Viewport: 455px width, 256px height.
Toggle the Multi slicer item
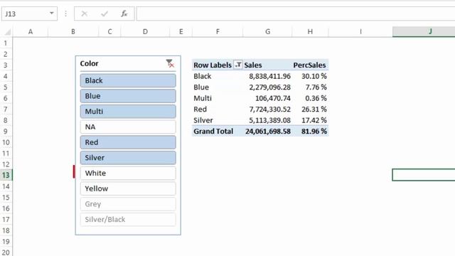(128, 111)
